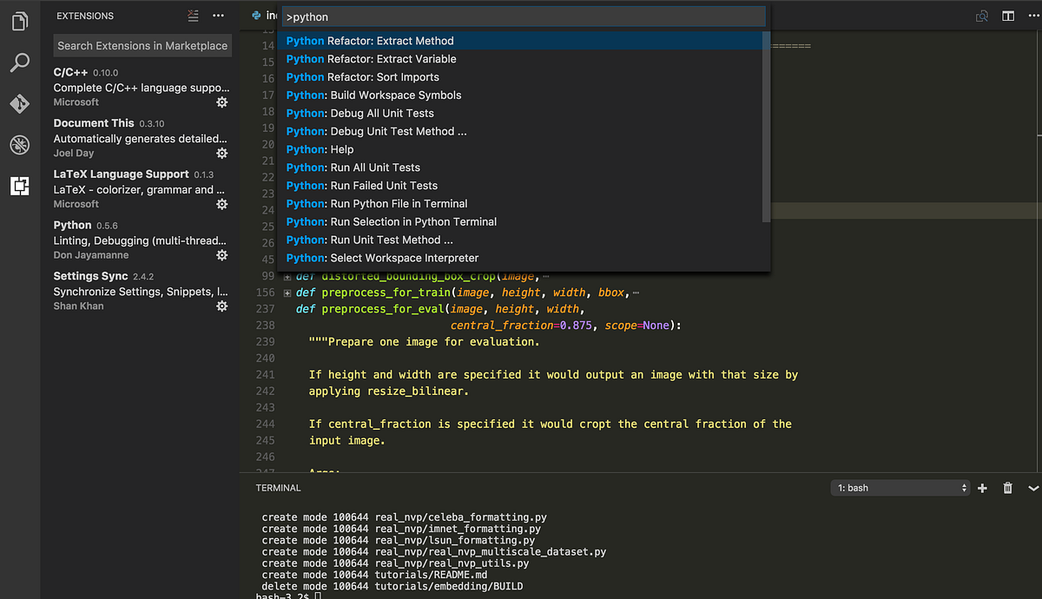
Task: Open the Explorer view icon
Action: click(x=19, y=21)
